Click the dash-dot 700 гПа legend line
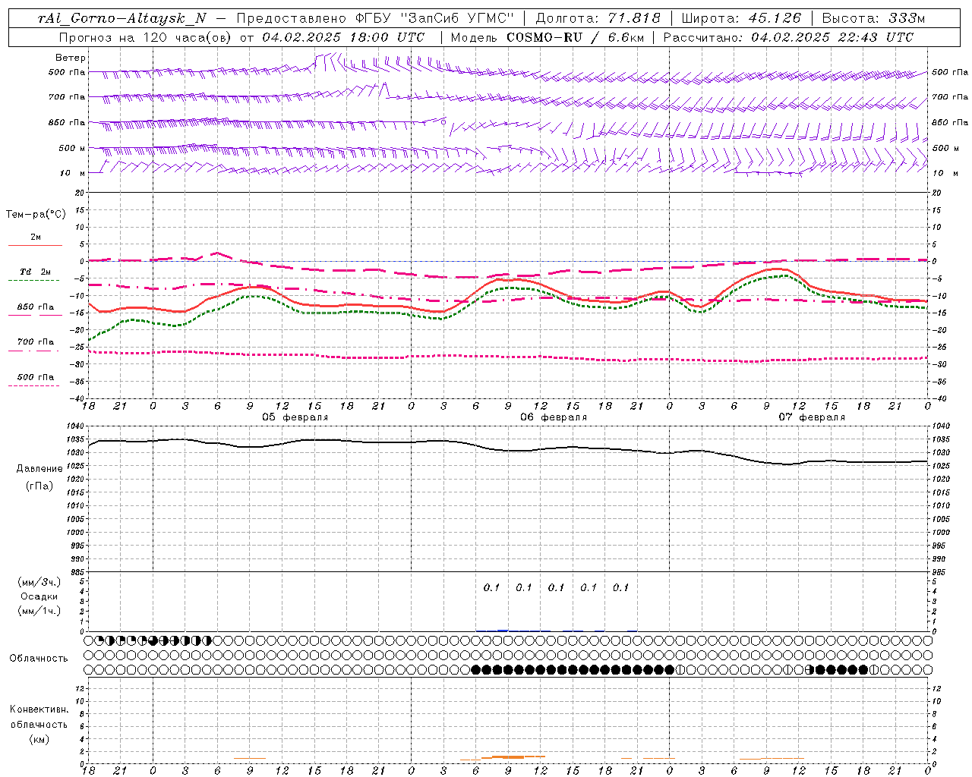 pos(33,351)
